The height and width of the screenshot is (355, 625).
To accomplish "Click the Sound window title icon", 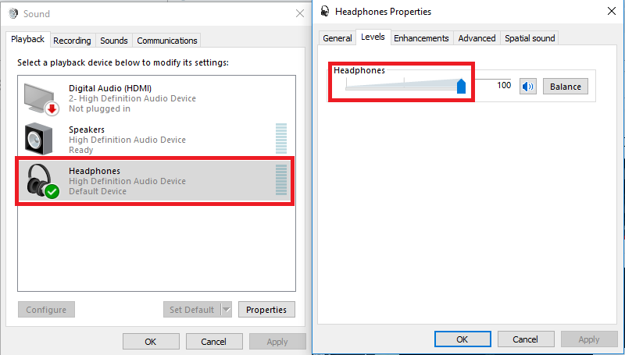I will 13,13.
